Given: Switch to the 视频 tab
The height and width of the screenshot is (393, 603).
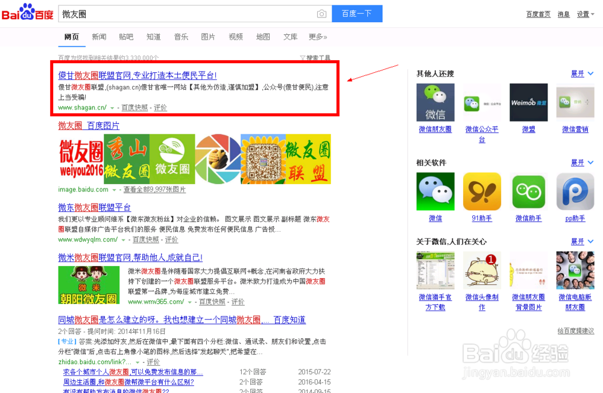Looking at the screenshot, I should [236, 37].
